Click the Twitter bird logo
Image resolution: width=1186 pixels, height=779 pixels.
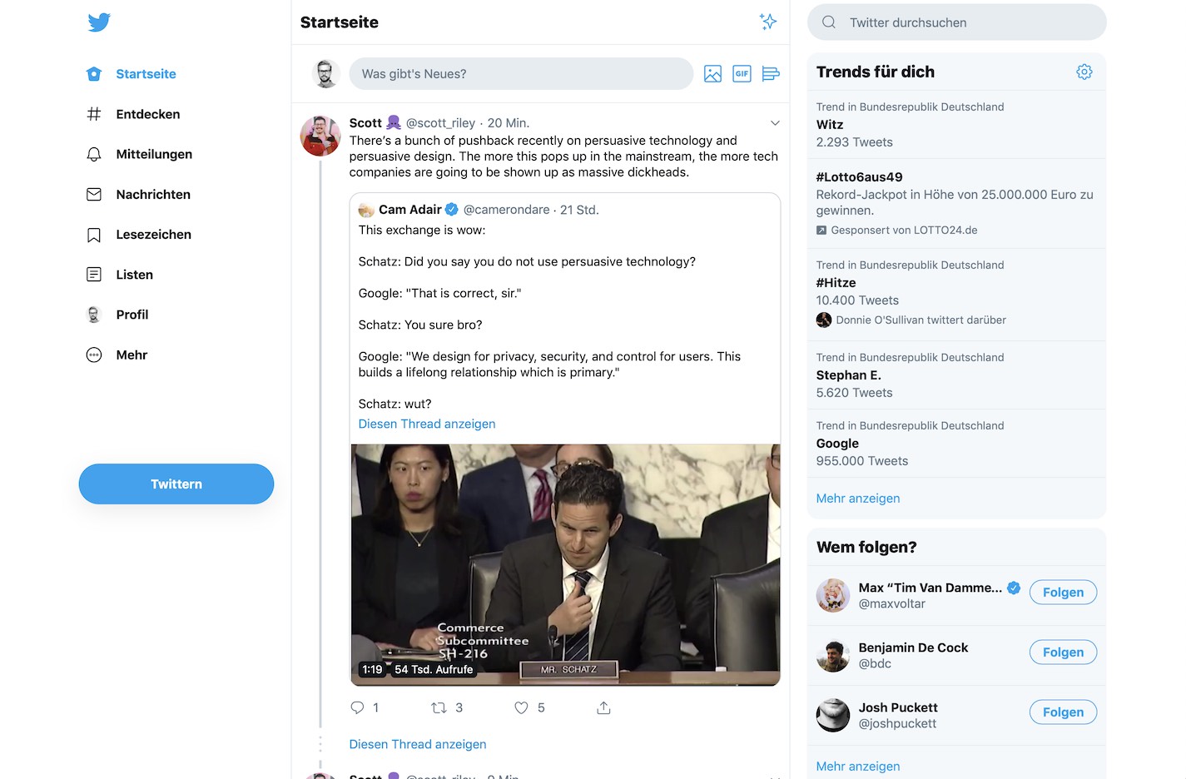(99, 22)
